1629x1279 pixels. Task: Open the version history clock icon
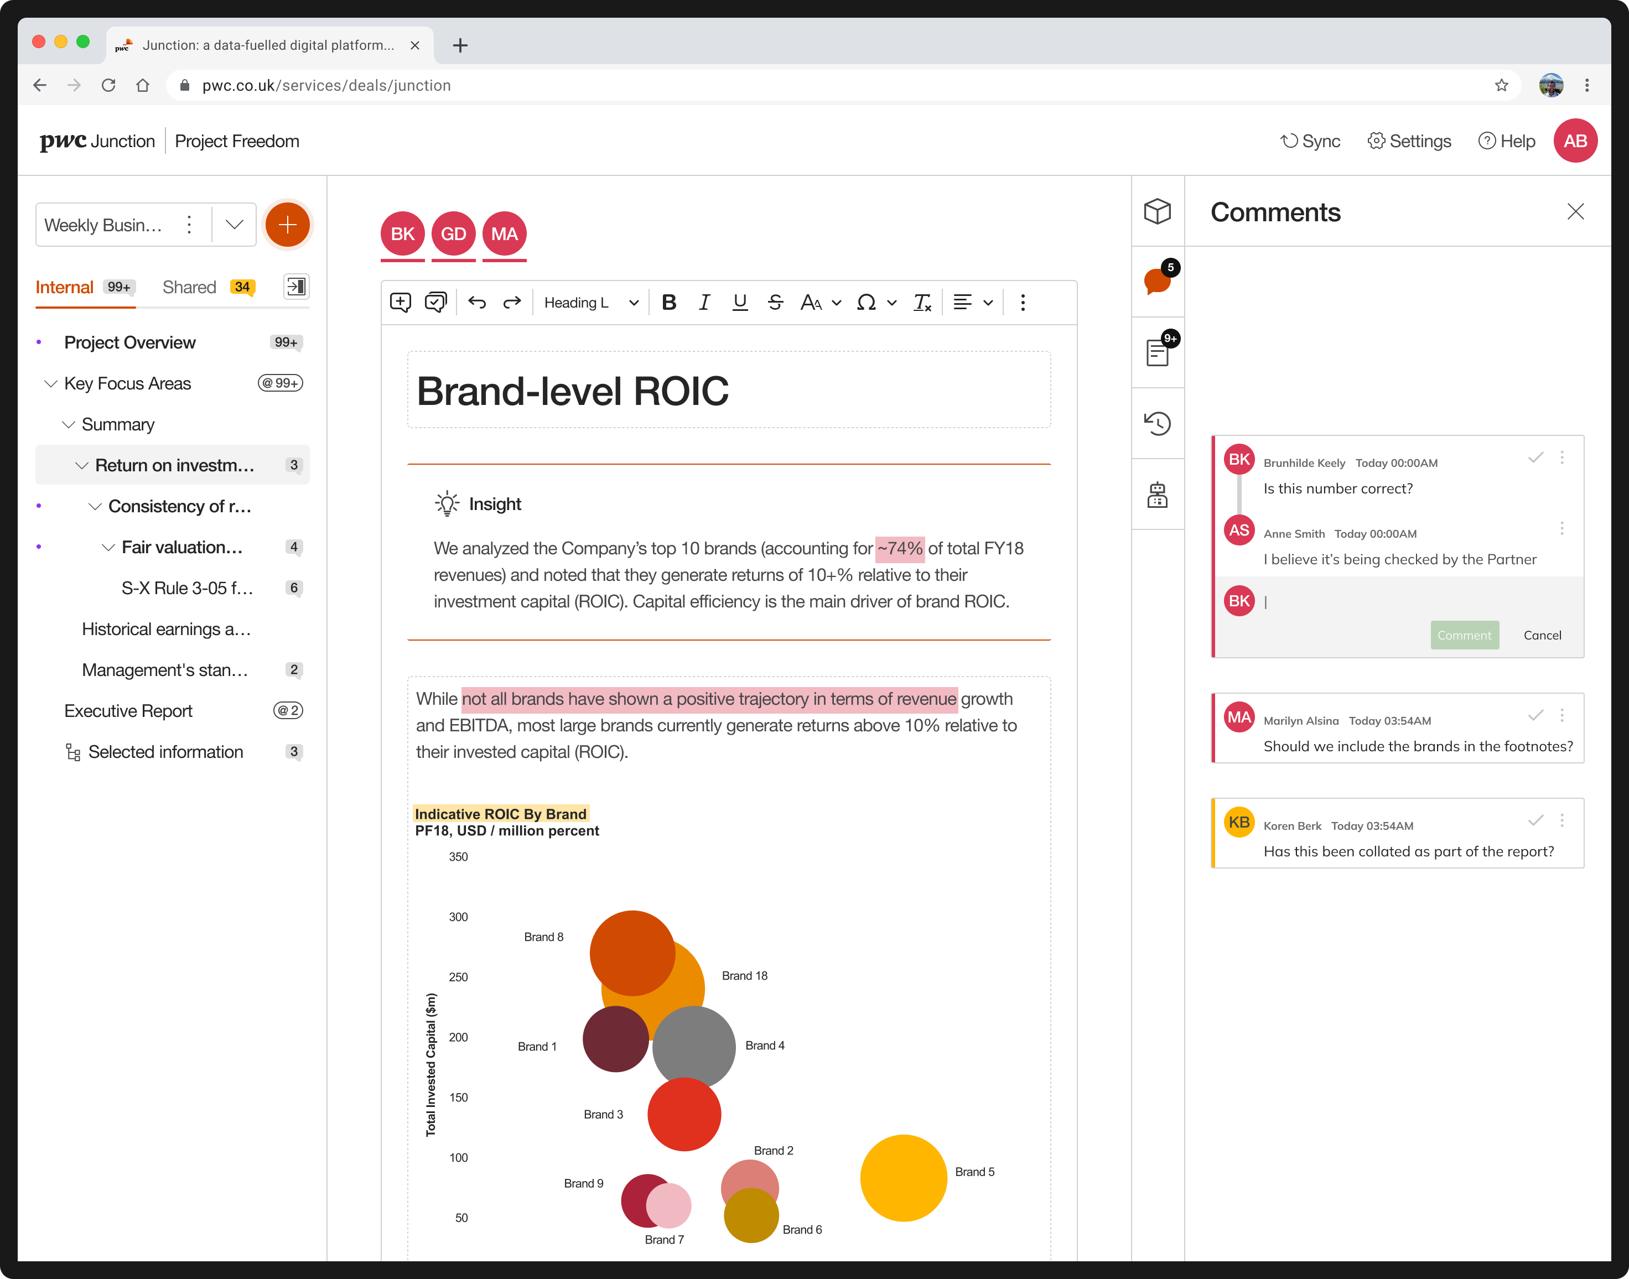pyautogui.click(x=1157, y=423)
